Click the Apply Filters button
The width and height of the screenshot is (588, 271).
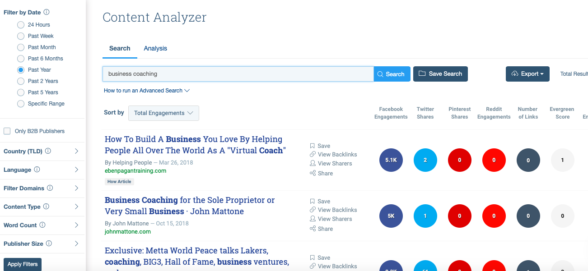pyautogui.click(x=23, y=264)
